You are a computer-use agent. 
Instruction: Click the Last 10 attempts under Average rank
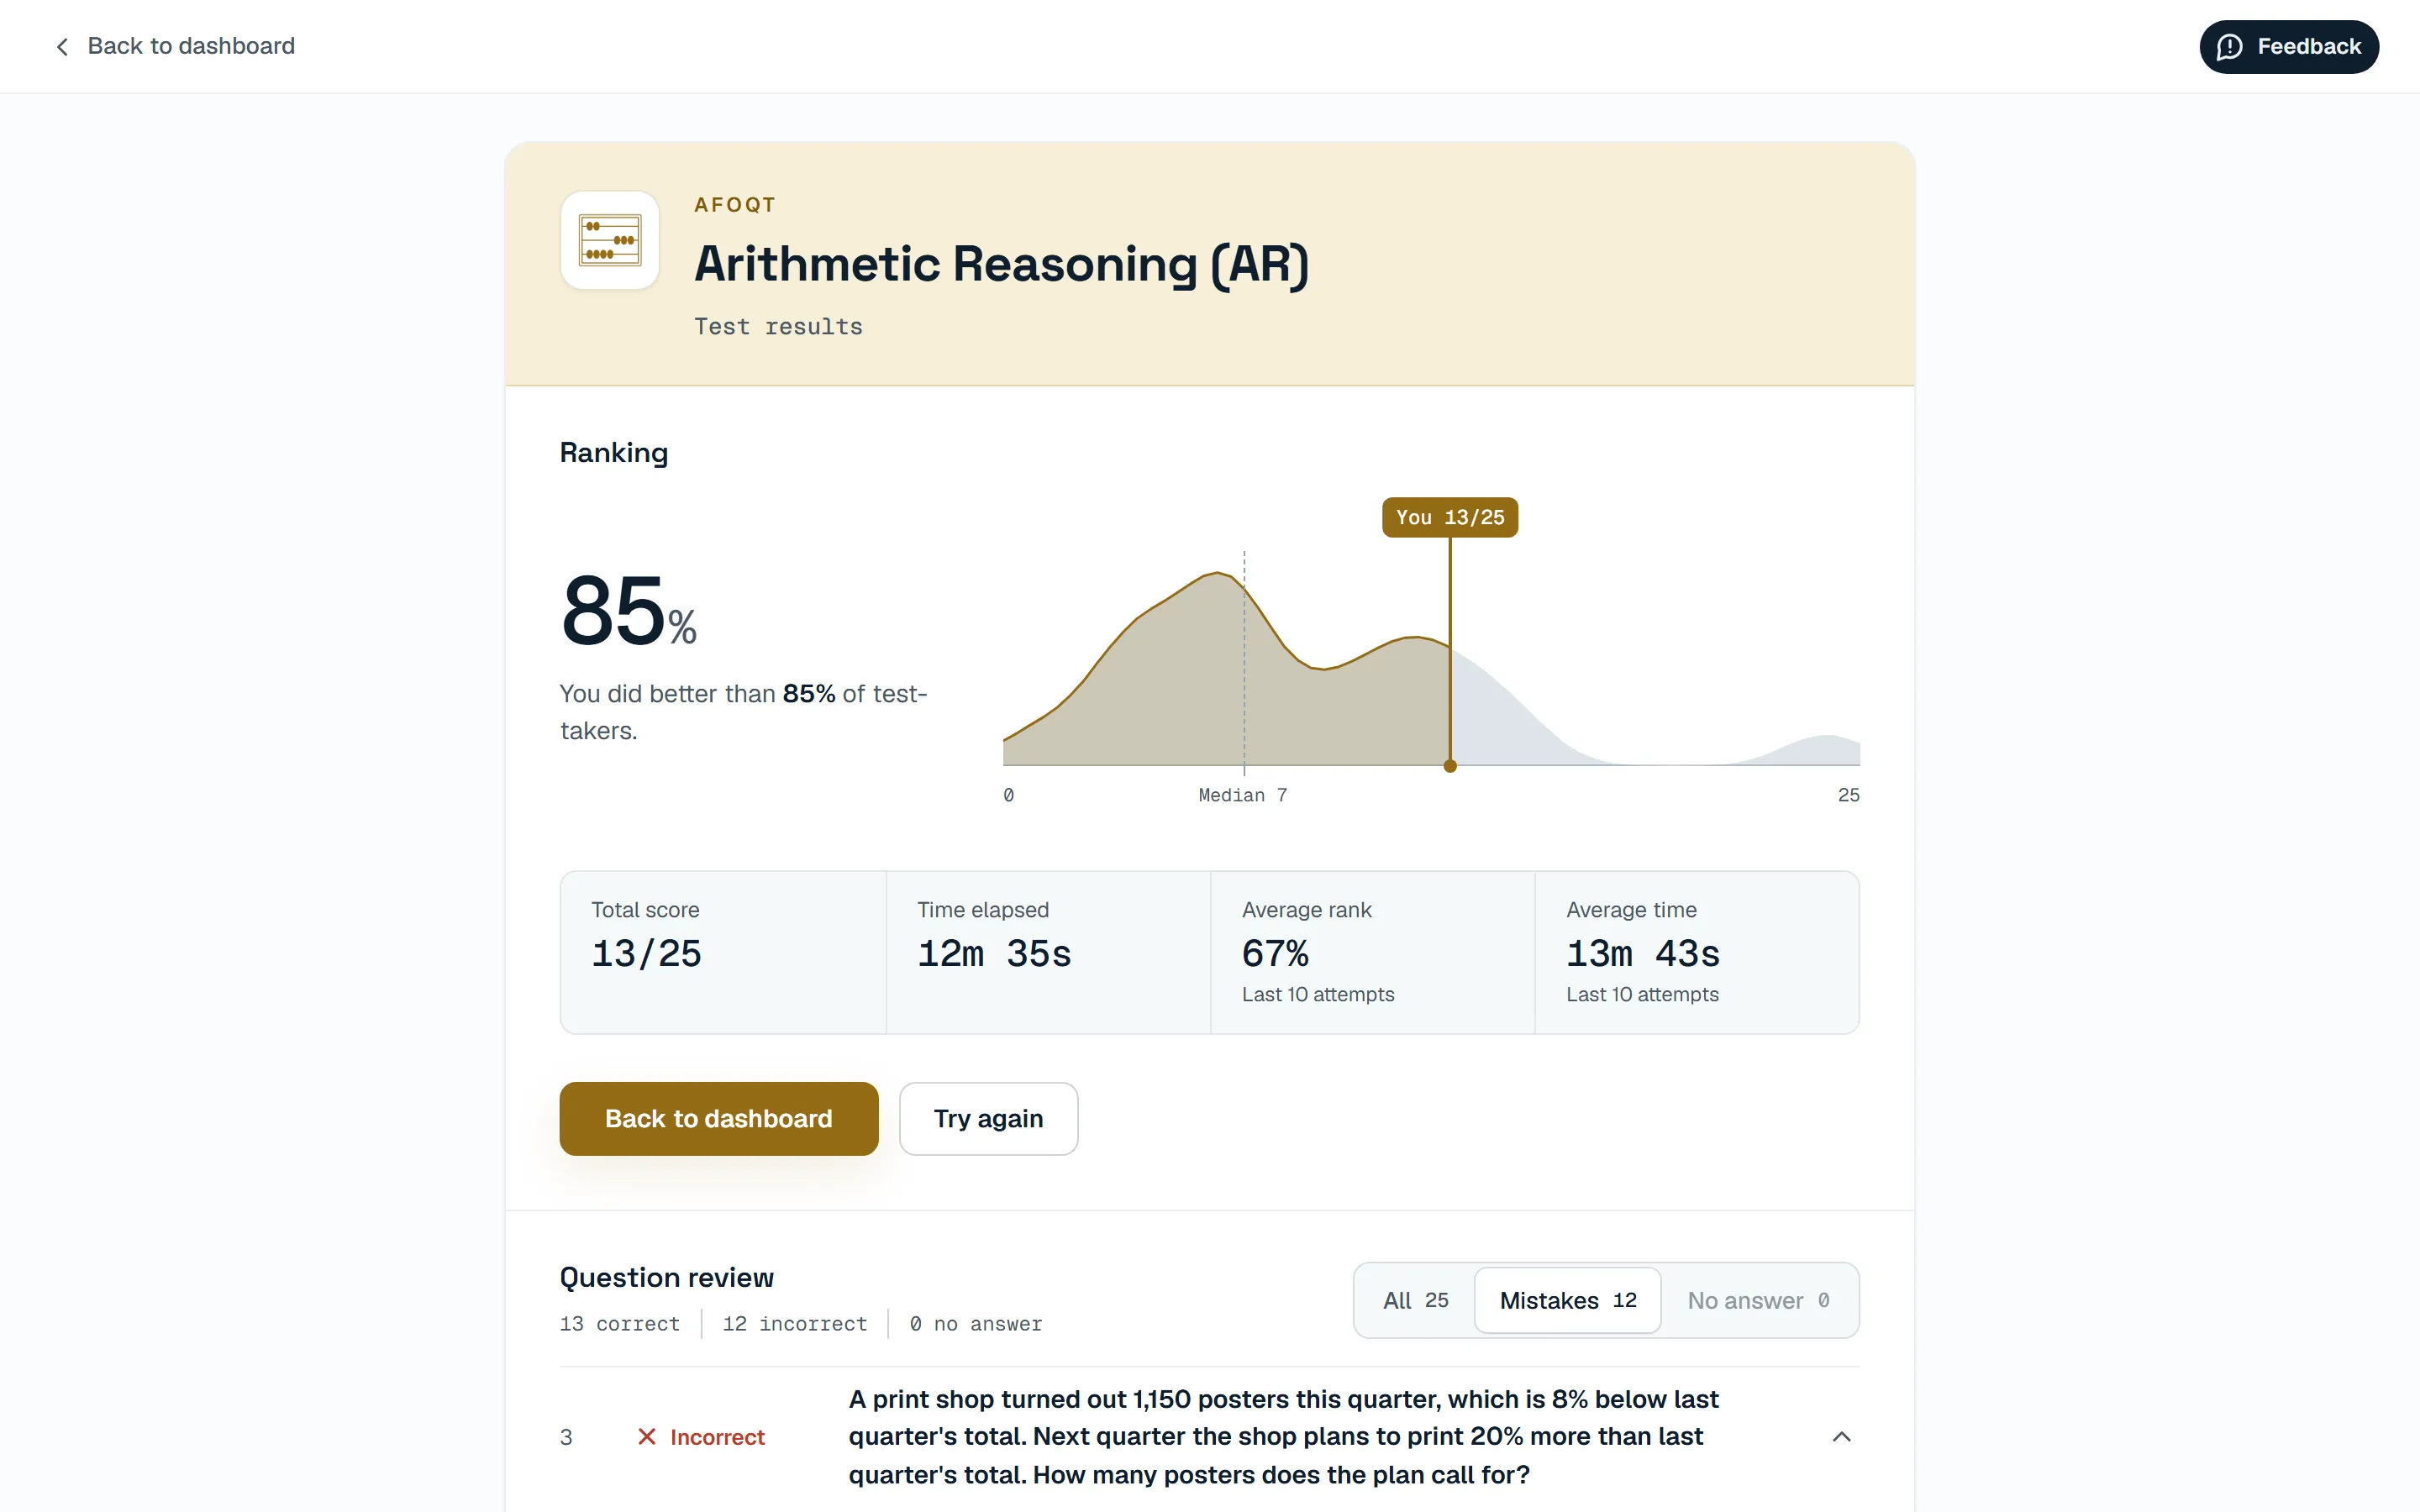pos(1318,994)
